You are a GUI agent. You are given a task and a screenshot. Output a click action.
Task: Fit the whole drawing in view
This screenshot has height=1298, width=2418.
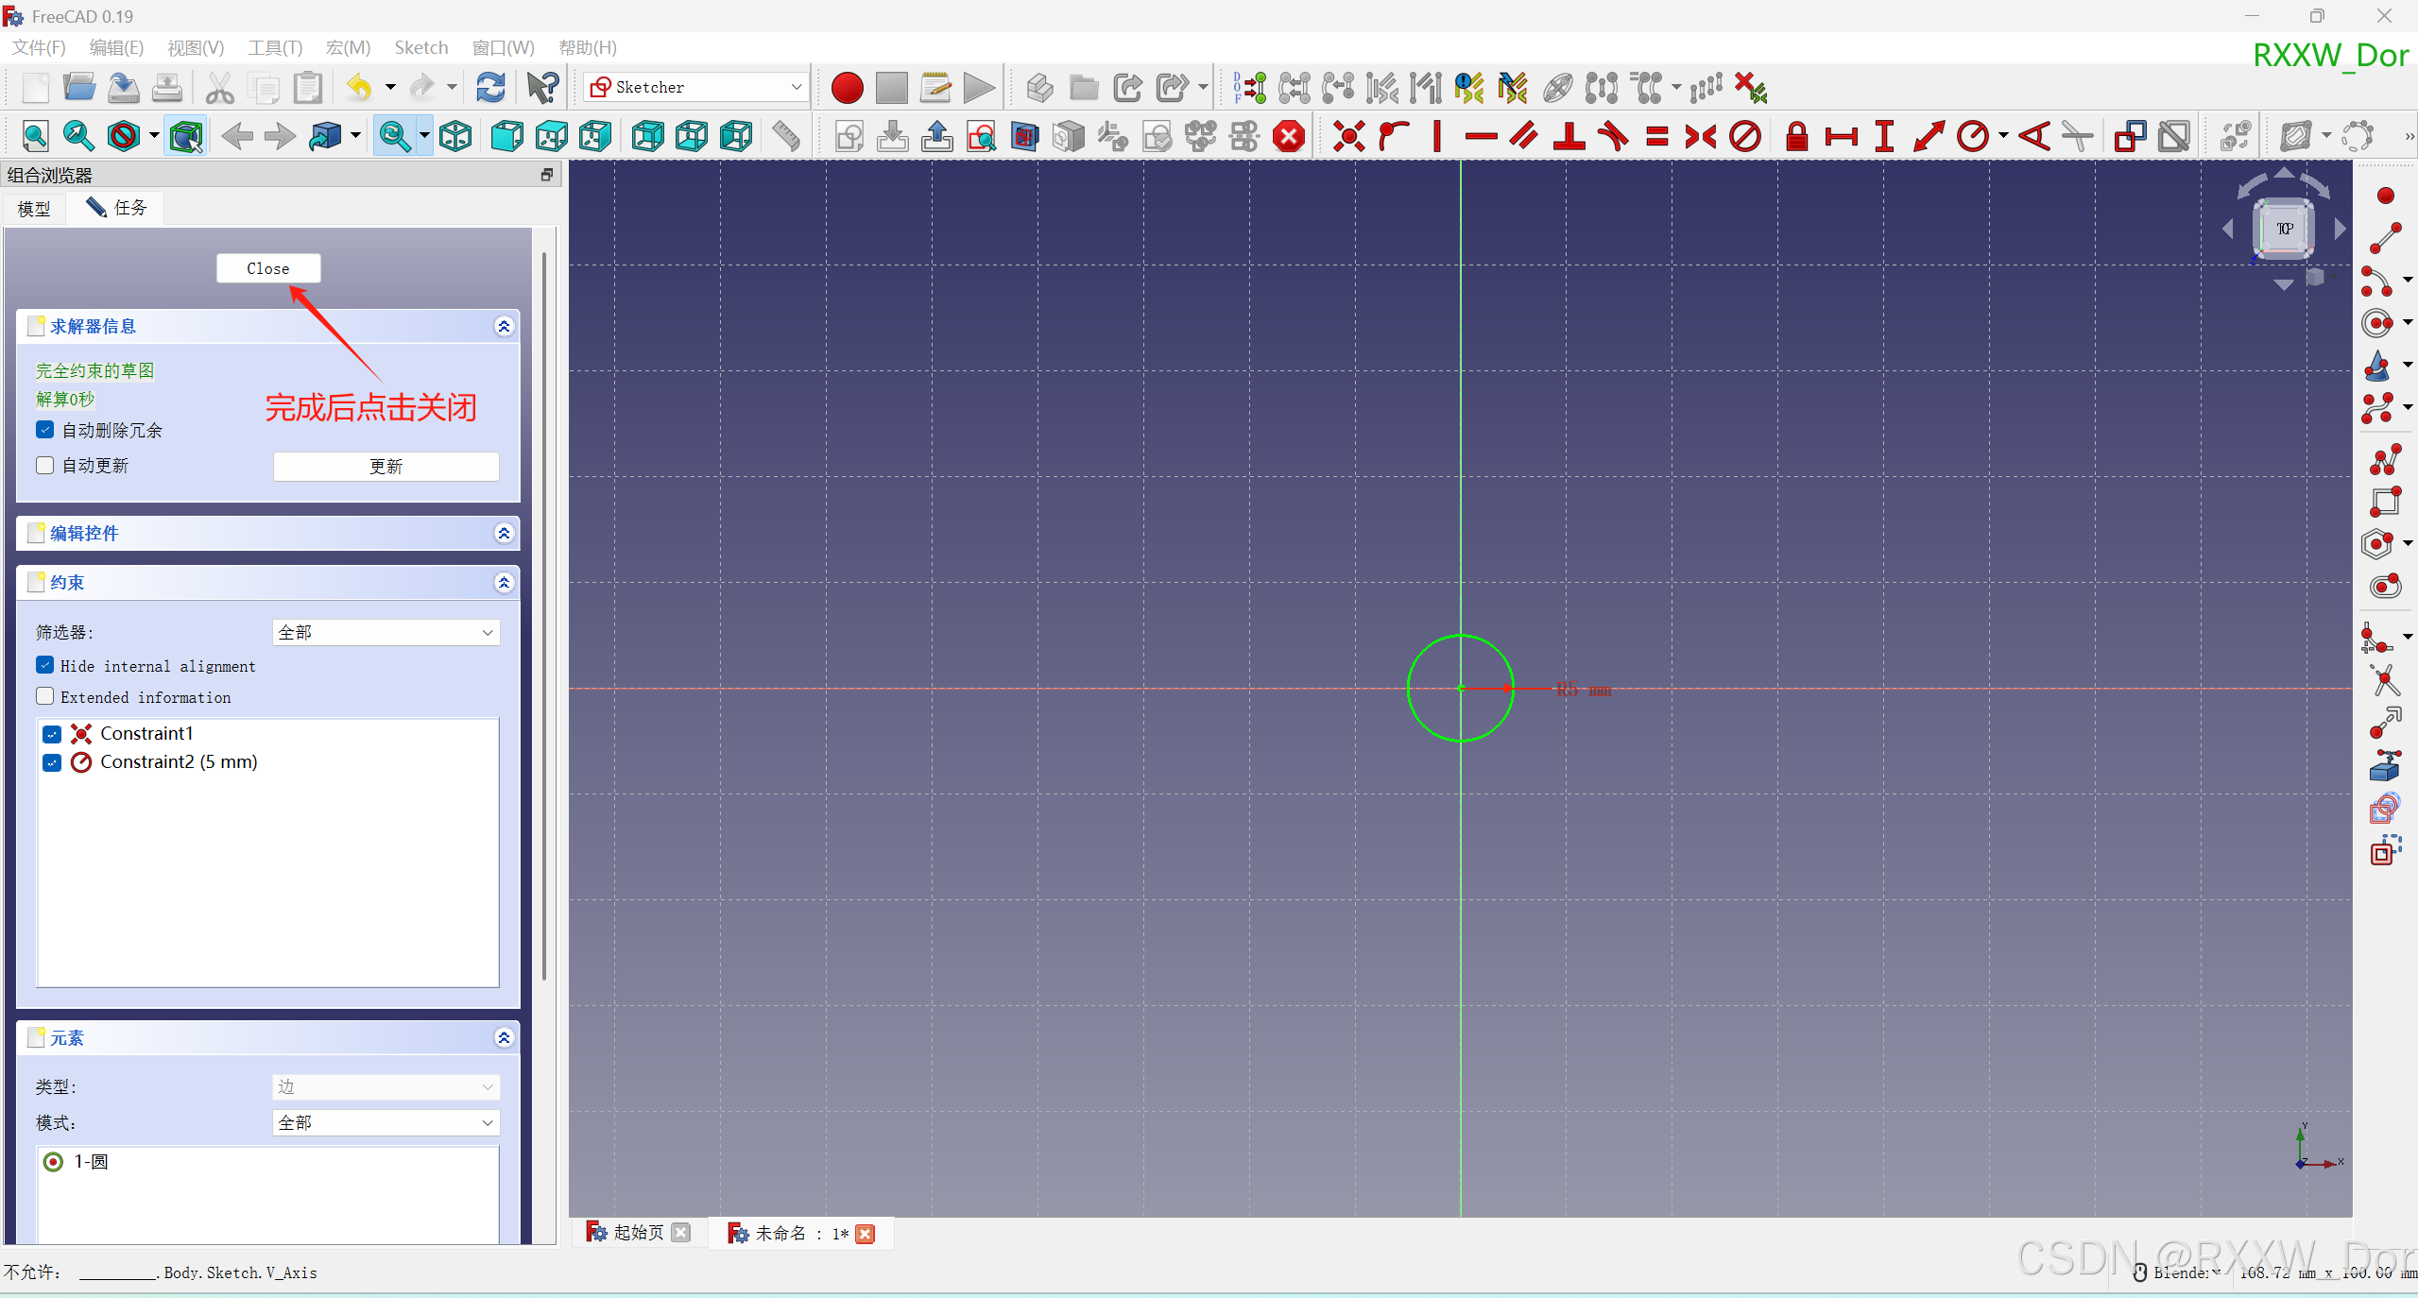pyautogui.click(x=36, y=136)
